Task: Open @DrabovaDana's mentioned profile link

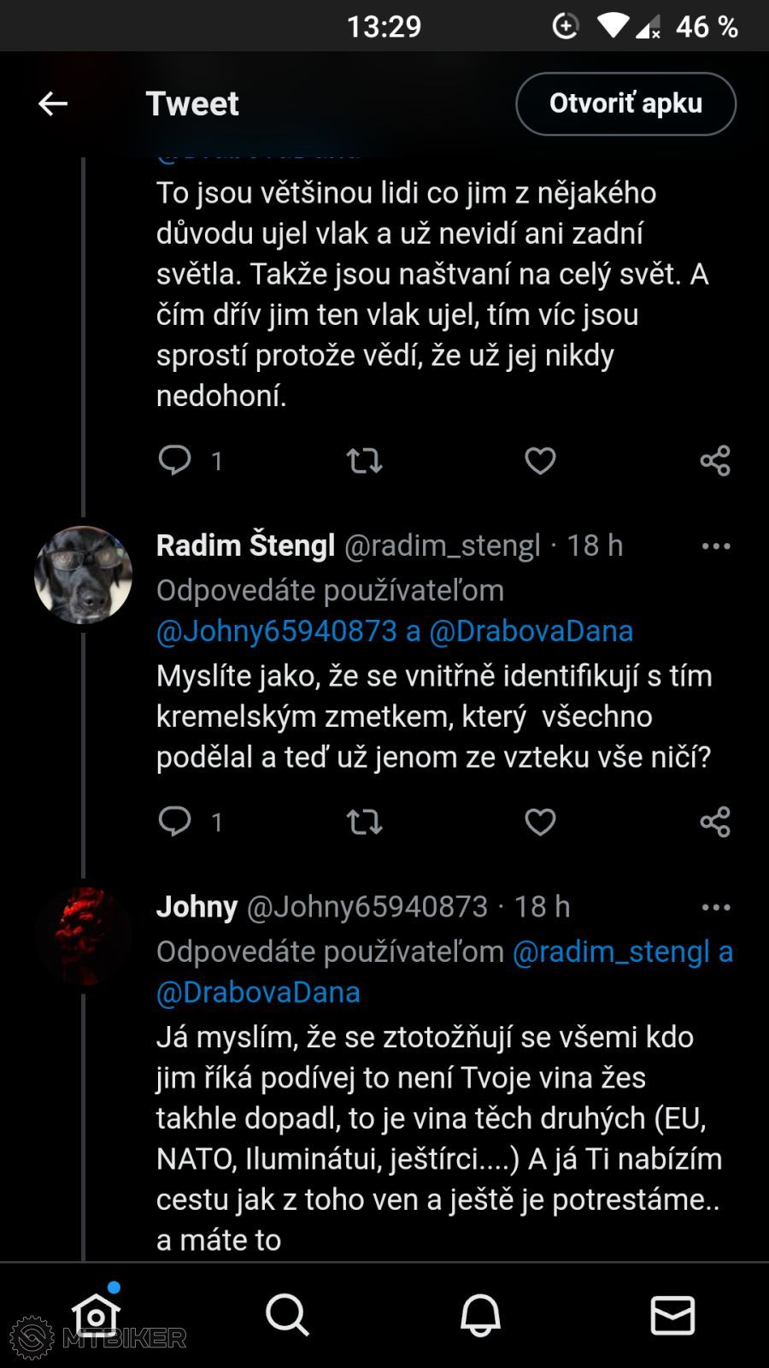Action: click(531, 631)
